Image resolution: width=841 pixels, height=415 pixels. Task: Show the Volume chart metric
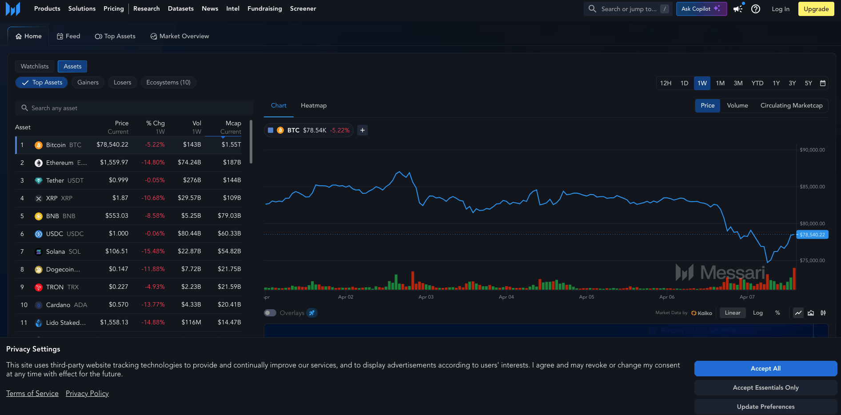click(737, 106)
